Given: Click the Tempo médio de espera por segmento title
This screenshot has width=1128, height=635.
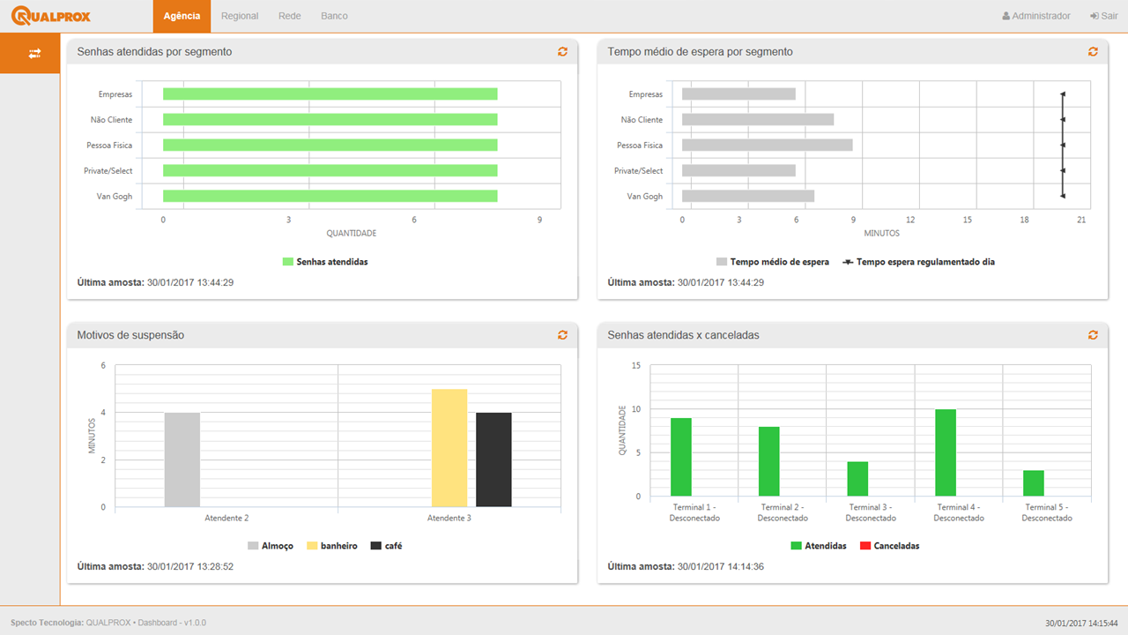Looking at the screenshot, I should click(701, 52).
